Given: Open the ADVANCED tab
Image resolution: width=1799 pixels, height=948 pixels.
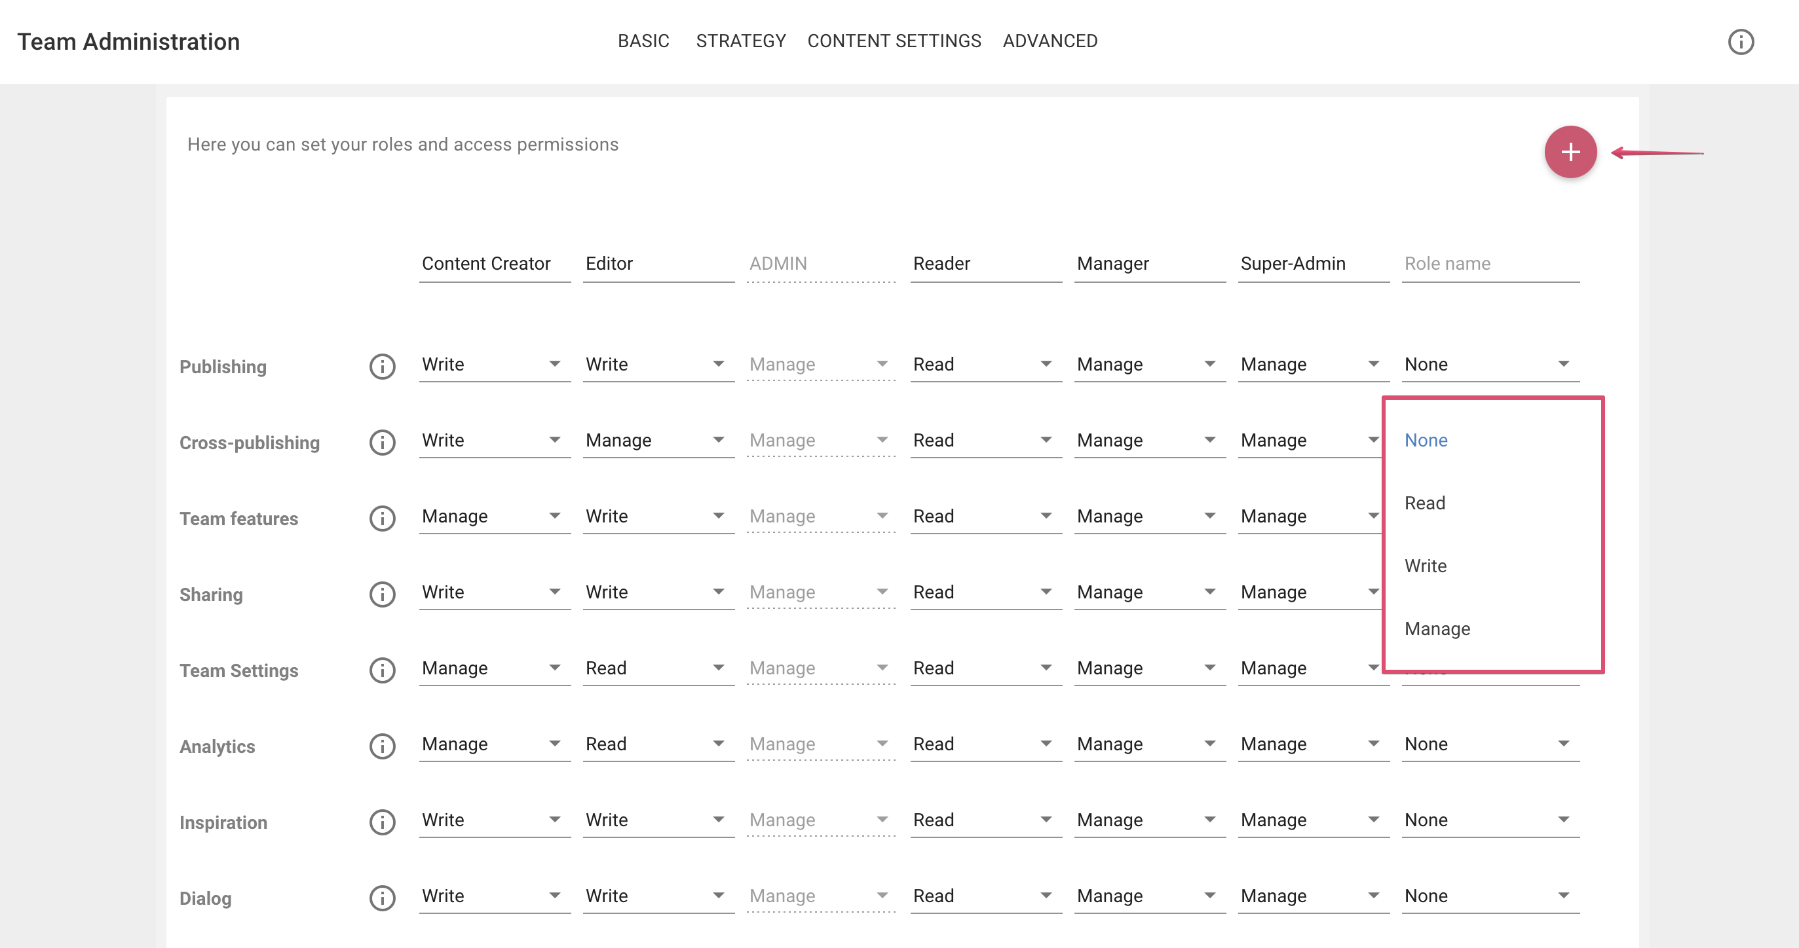Looking at the screenshot, I should [1050, 41].
